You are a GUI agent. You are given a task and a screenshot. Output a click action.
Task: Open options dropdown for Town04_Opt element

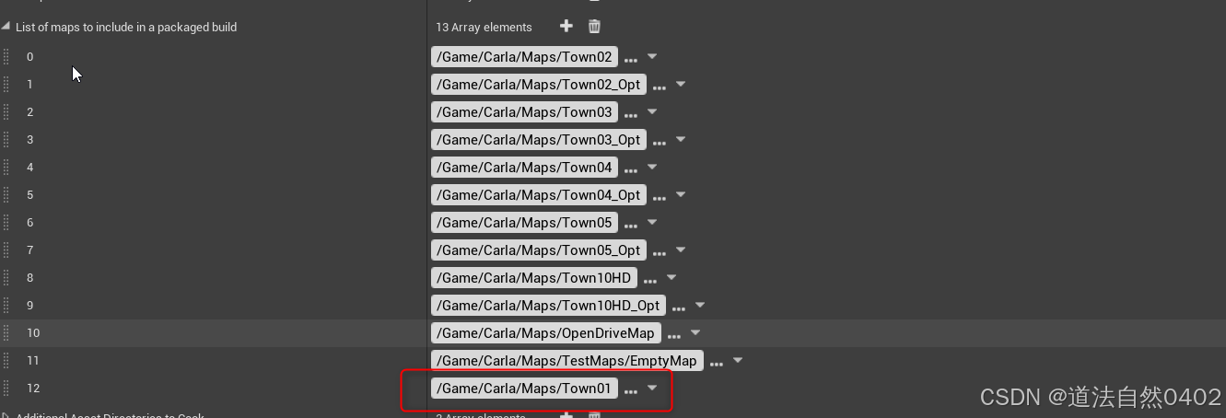681,195
